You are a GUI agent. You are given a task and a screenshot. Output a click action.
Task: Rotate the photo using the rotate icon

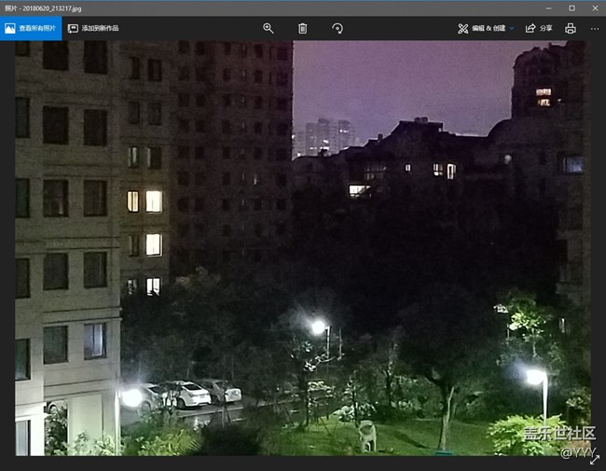[x=337, y=29]
